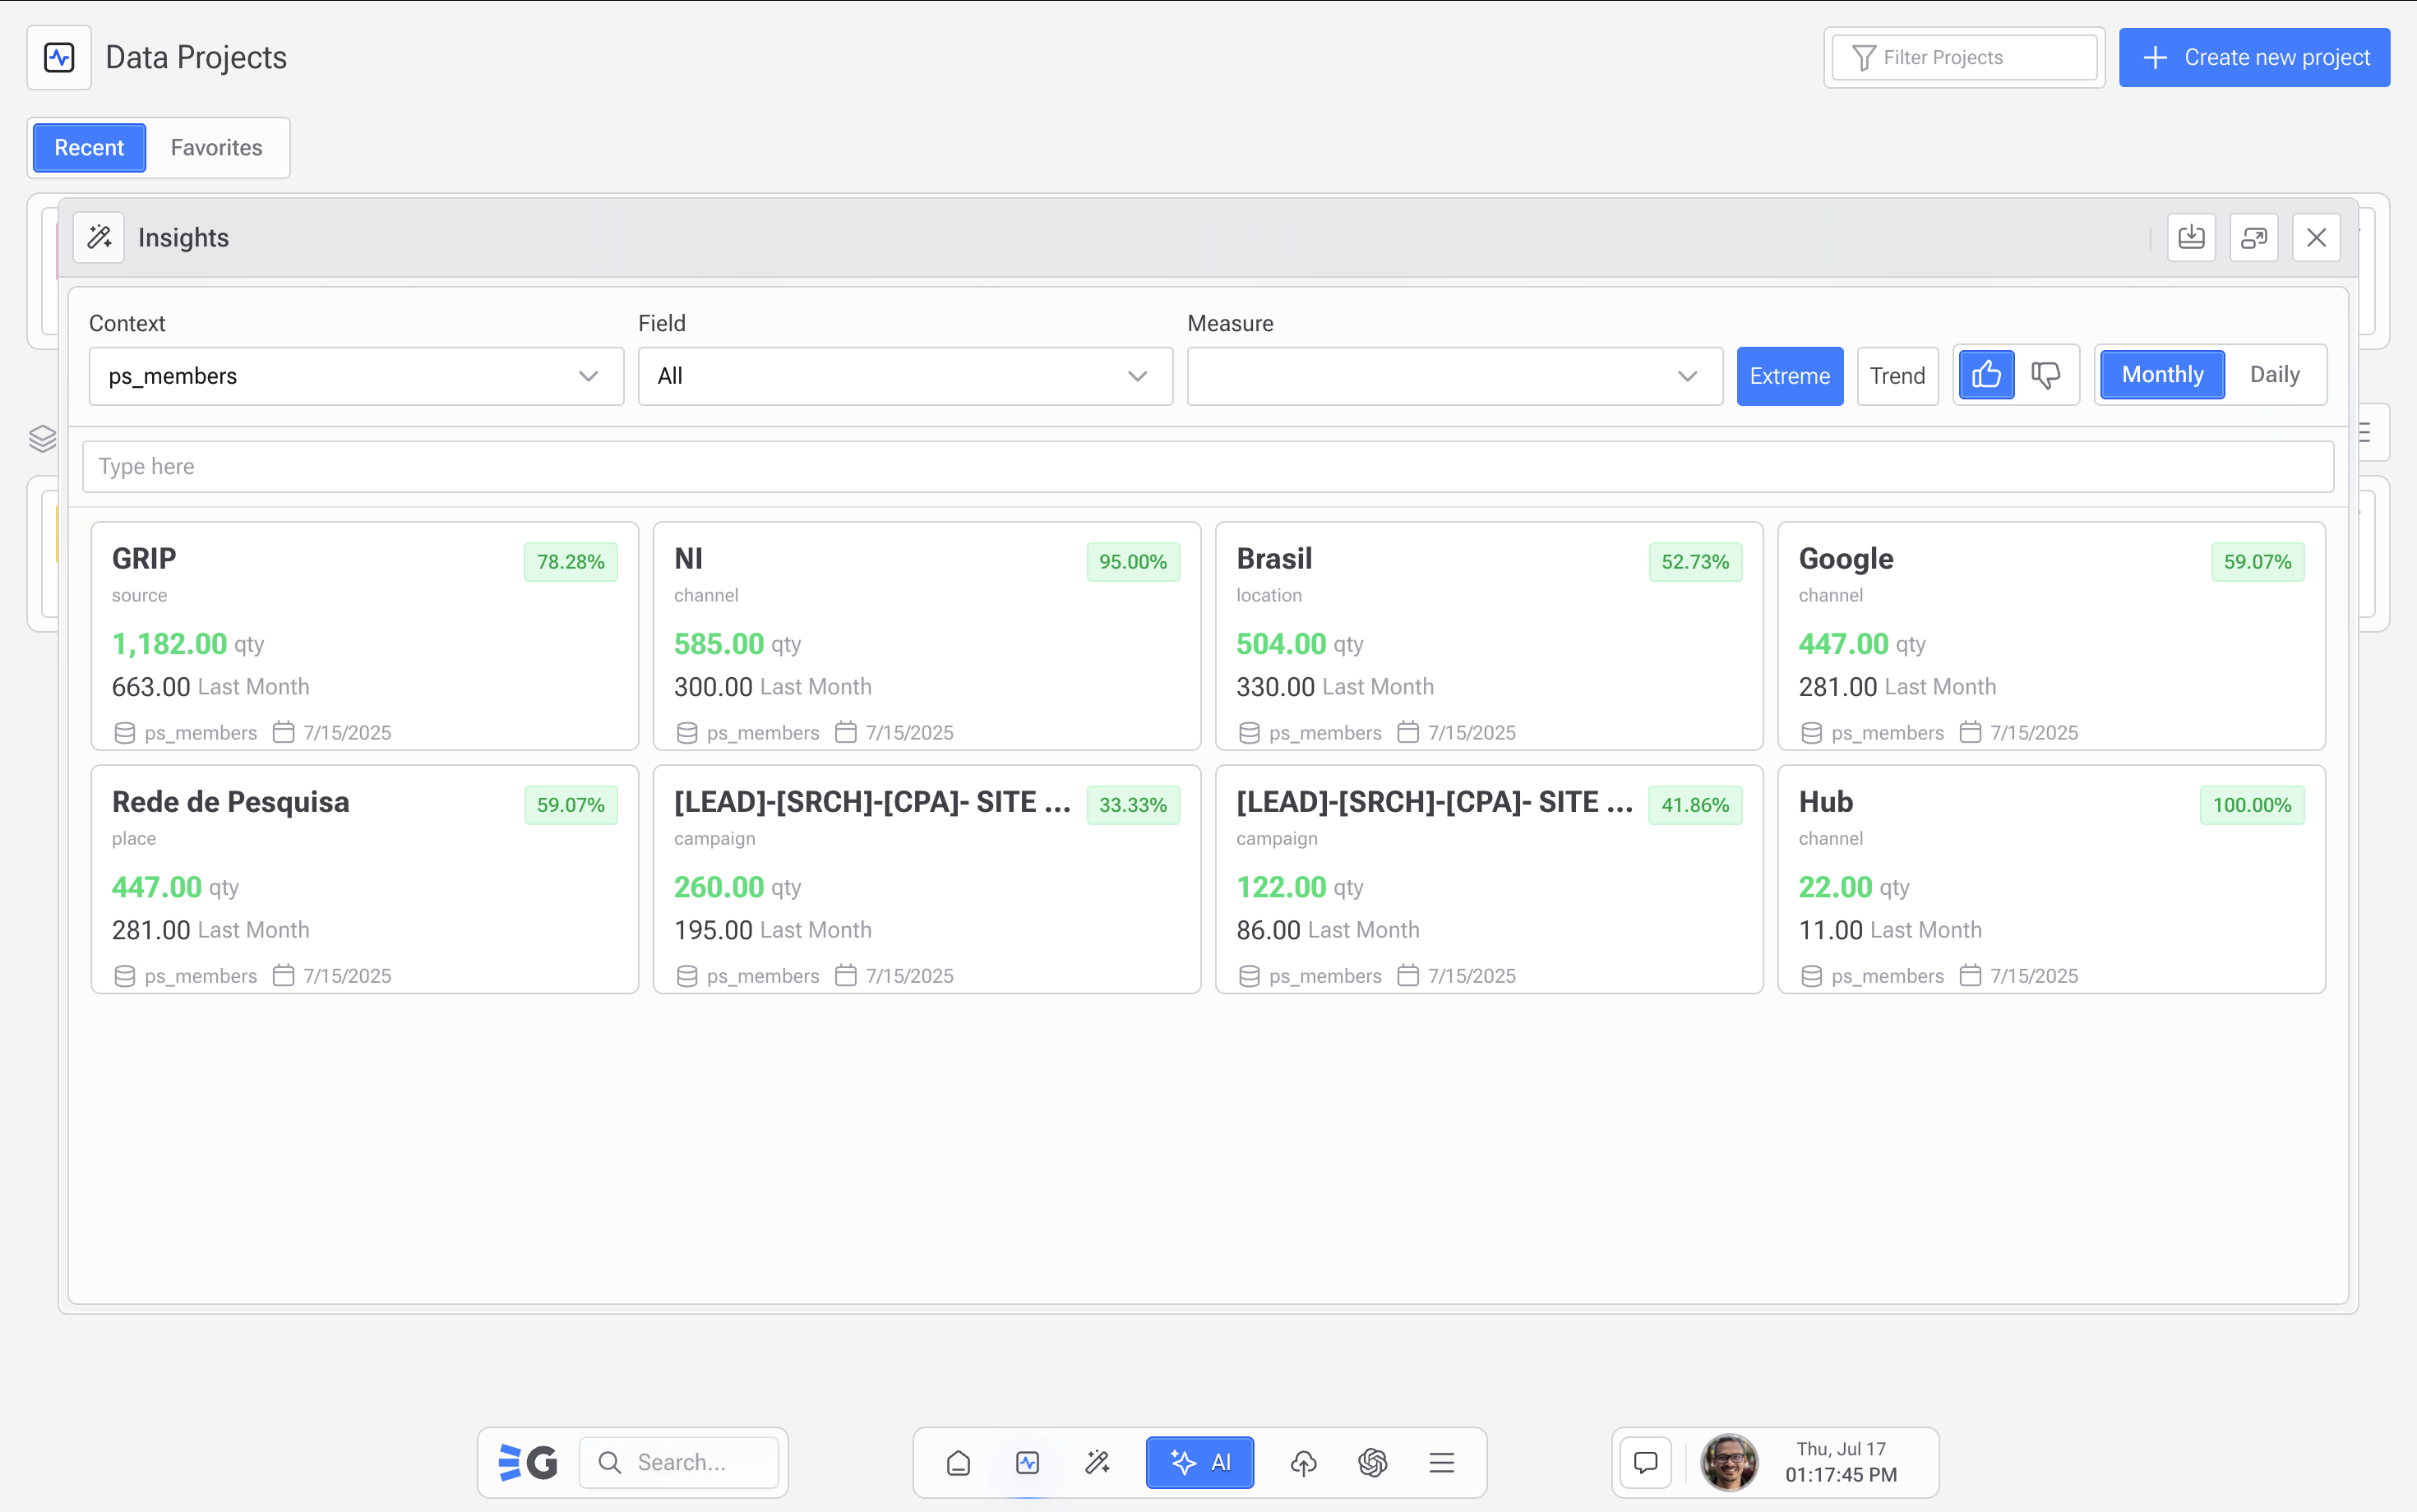Screen dimensions: 2417x1512
Task: Click the home icon in bottom dock
Action: click(x=958, y=1463)
